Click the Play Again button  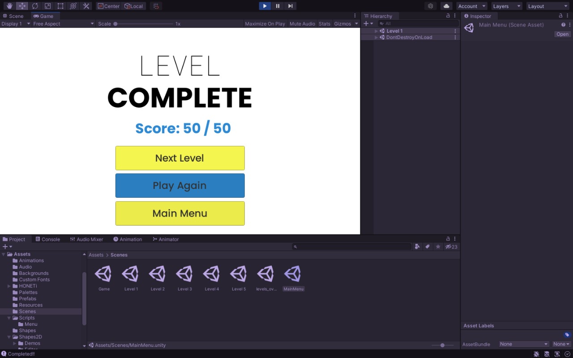pyautogui.click(x=180, y=186)
